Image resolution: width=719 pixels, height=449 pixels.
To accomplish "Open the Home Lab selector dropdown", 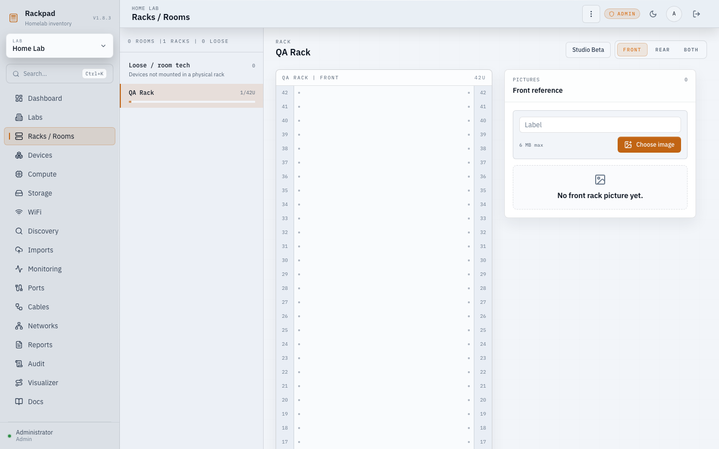I will click(59, 46).
